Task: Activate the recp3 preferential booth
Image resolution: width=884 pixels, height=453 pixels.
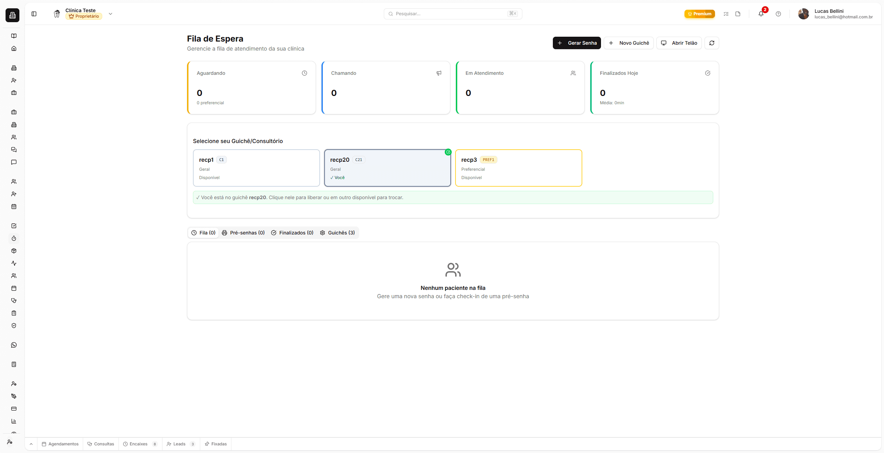Action: pos(518,168)
